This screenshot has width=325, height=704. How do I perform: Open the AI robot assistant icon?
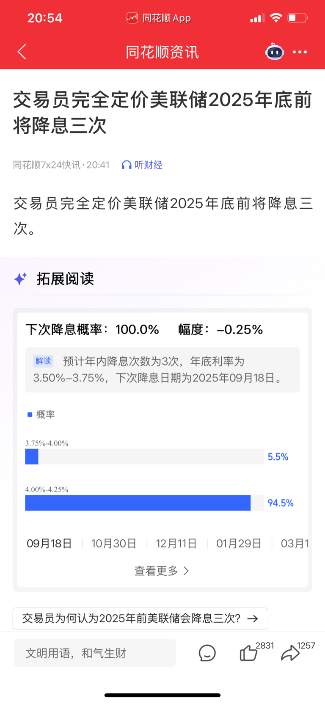tap(275, 52)
